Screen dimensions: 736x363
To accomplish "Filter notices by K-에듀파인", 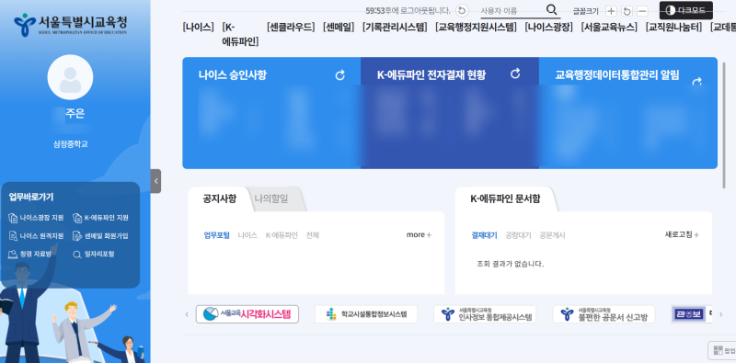I will [282, 235].
